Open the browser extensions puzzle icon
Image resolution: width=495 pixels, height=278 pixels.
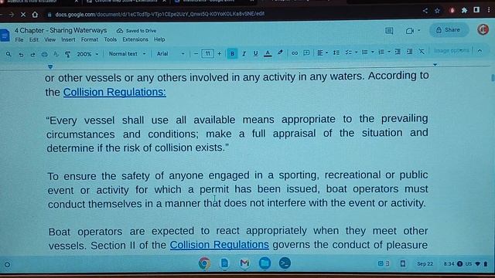pos(464,10)
